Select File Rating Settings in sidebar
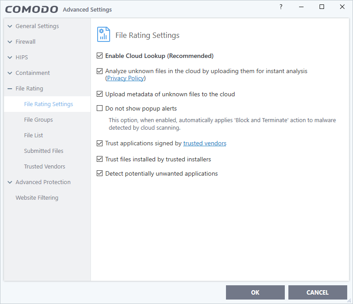353x304 pixels. 47,104
